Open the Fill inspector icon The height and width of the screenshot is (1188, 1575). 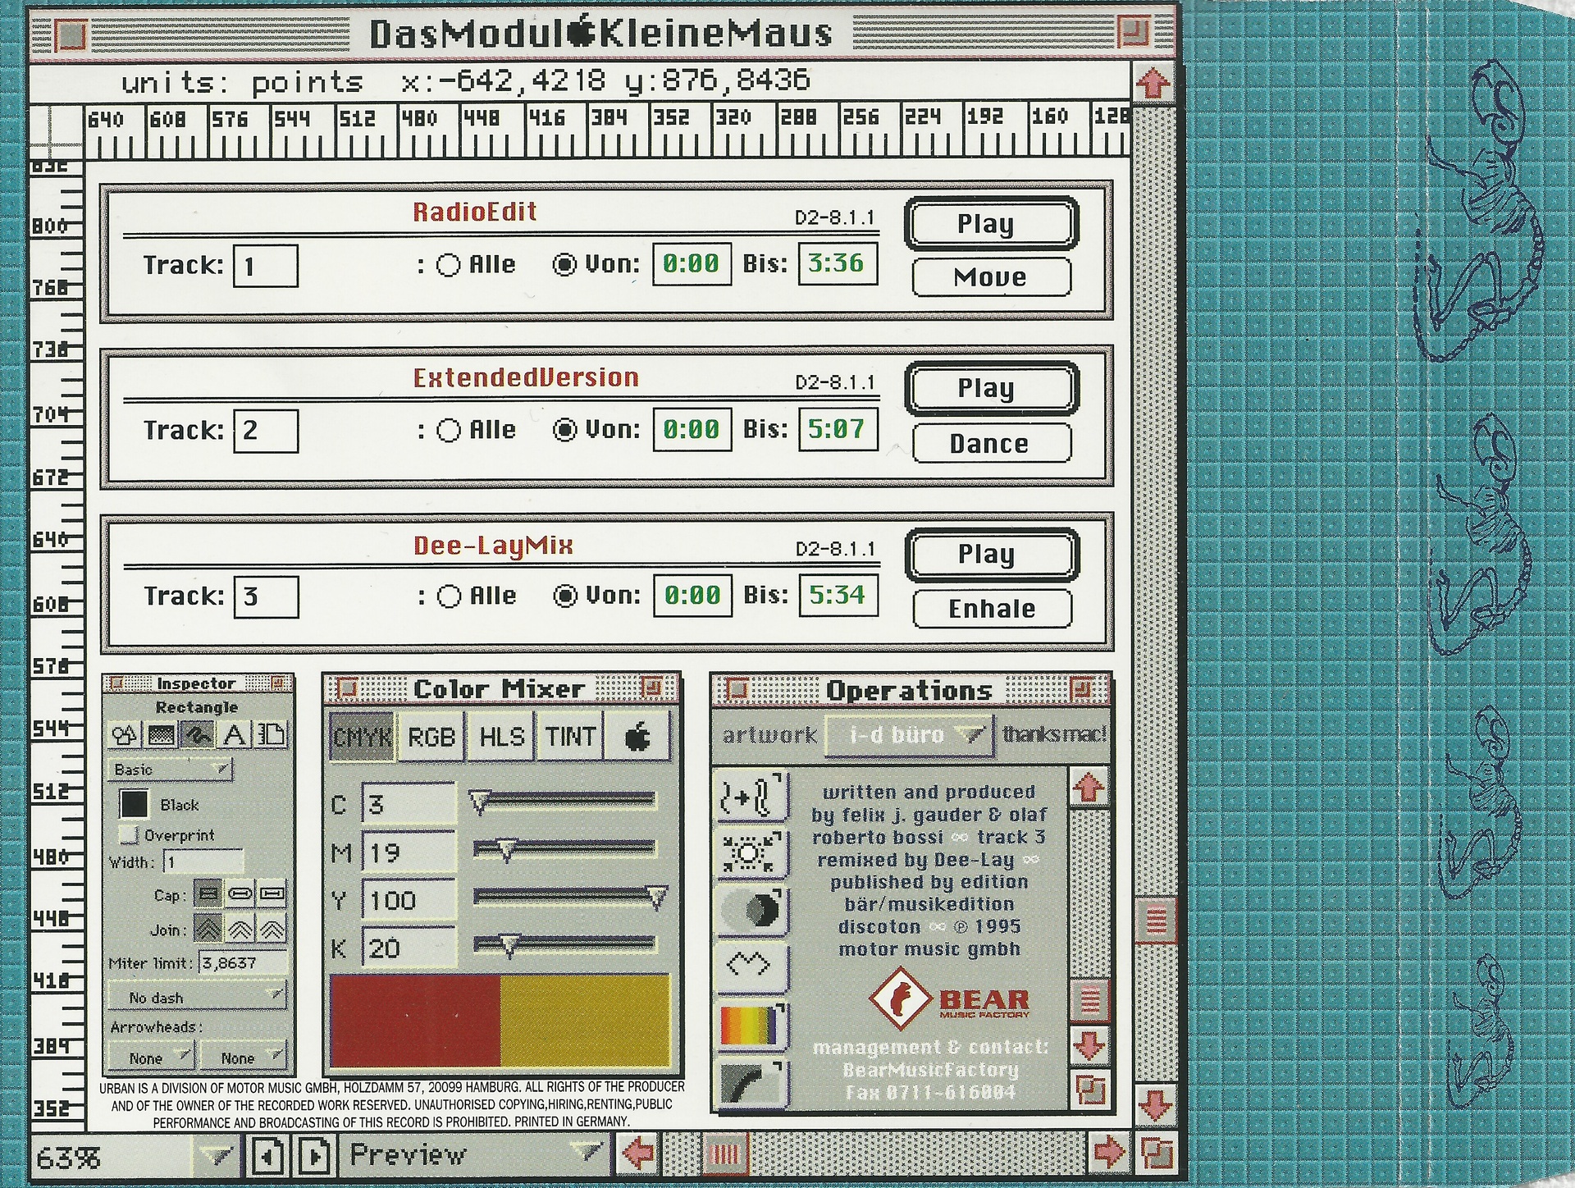click(161, 734)
